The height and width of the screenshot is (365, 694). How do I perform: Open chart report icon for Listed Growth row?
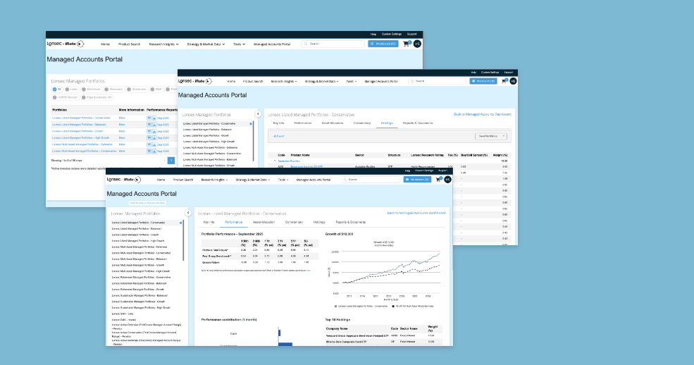click(x=154, y=131)
